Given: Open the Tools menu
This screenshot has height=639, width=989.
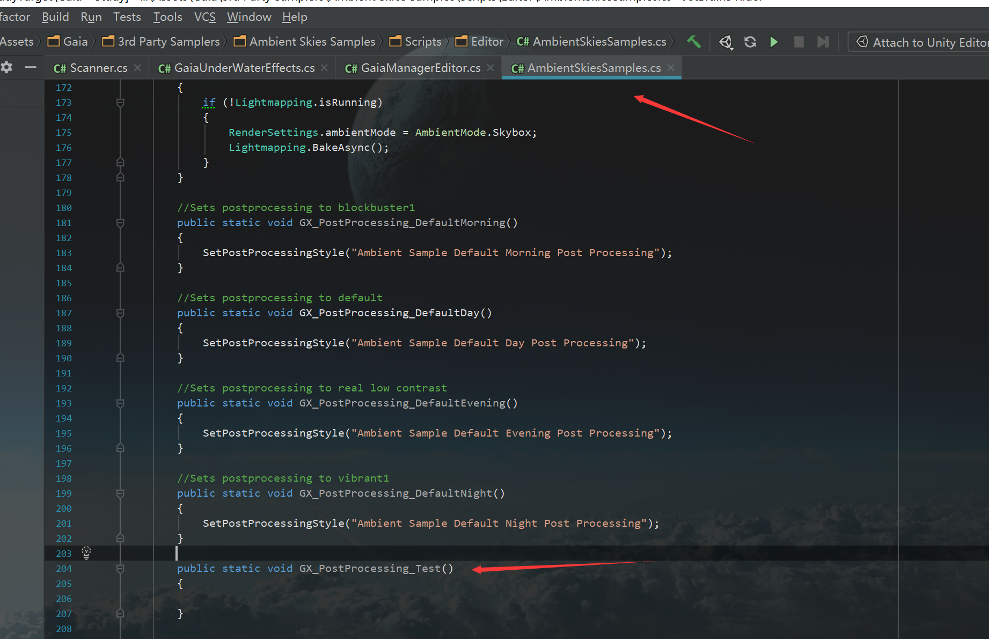Looking at the screenshot, I should pyautogui.click(x=167, y=17).
